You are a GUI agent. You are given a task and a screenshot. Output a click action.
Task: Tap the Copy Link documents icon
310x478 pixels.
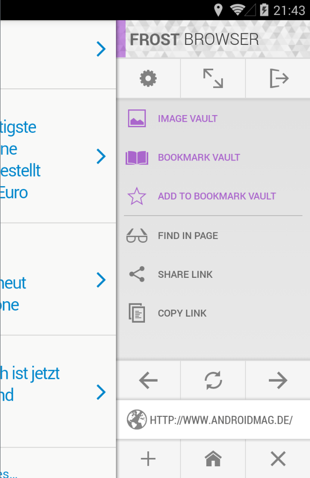point(137,313)
